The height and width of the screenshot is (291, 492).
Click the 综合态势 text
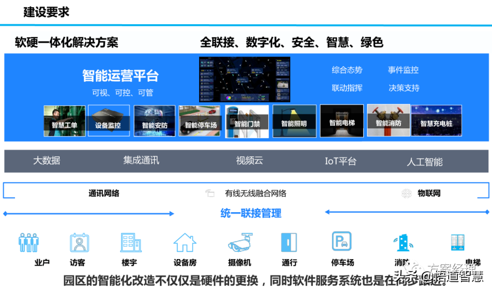347,70
